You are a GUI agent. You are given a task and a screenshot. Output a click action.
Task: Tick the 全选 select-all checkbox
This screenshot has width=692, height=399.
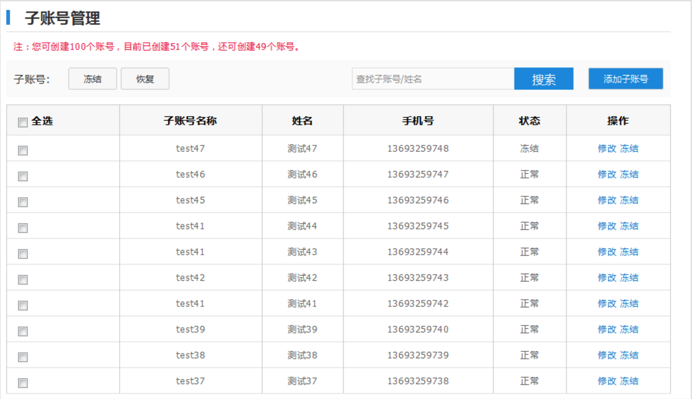23,122
